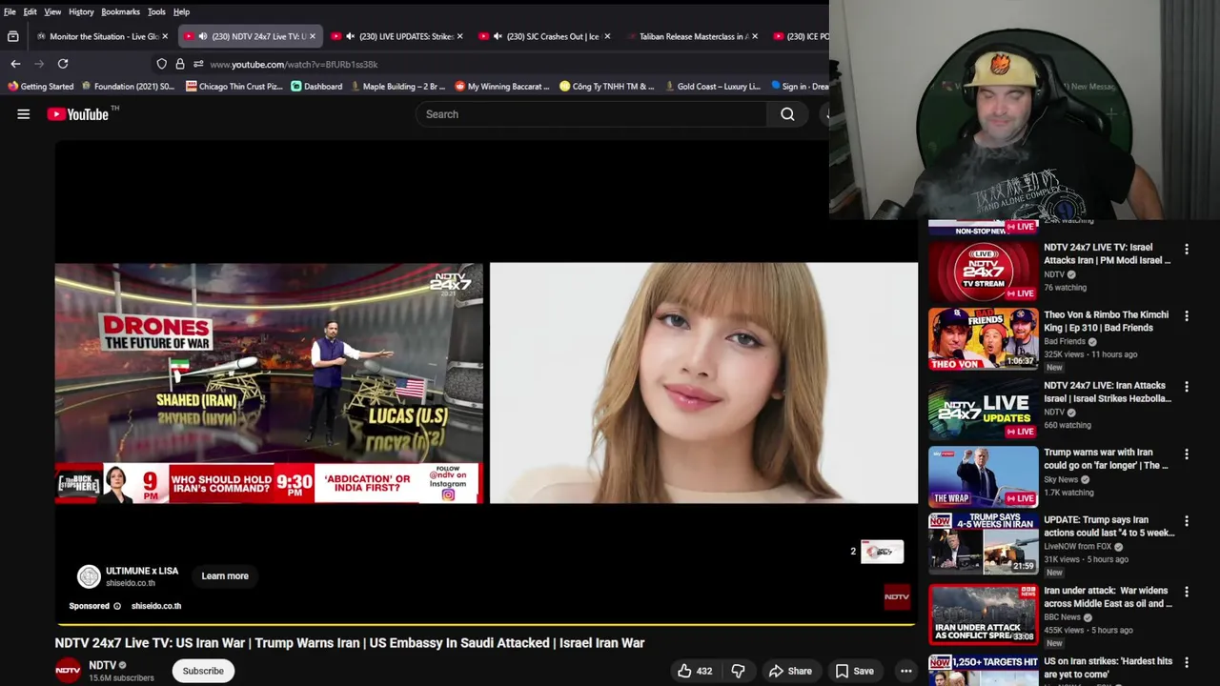1220x686 pixels.
Task: Click the ULTIMUNE x LISA advertiser logo
Action: (x=89, y=576)
